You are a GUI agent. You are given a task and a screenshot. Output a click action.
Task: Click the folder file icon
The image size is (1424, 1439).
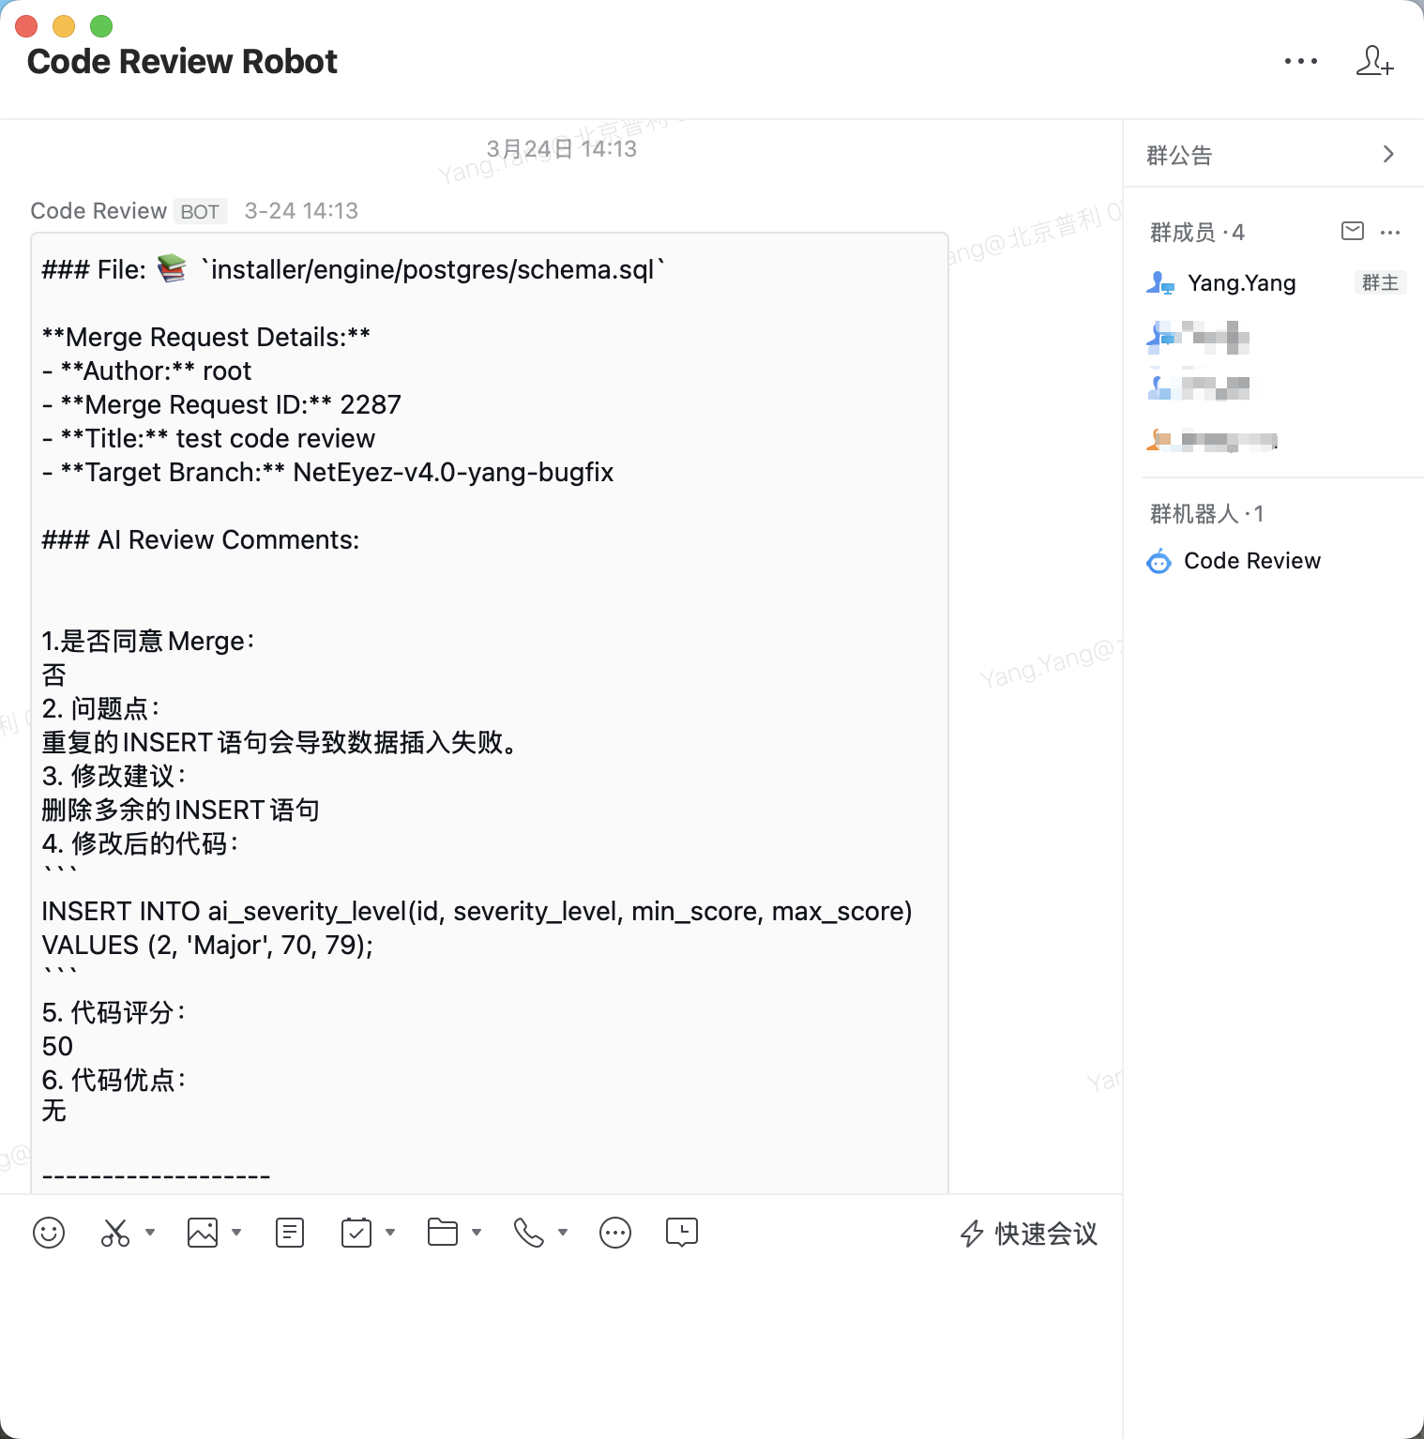[x=443, y=1232]
